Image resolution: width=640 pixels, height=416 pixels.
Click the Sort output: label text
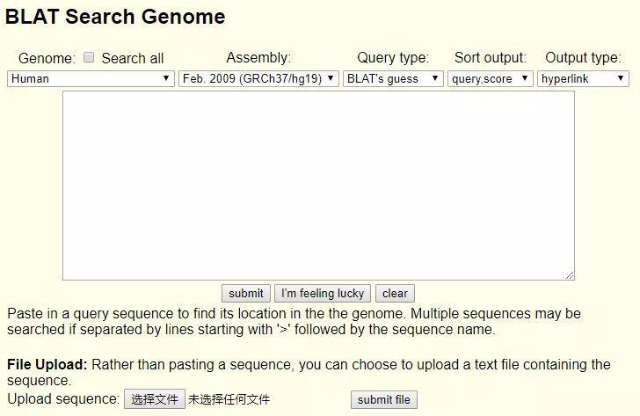(491, 57)
